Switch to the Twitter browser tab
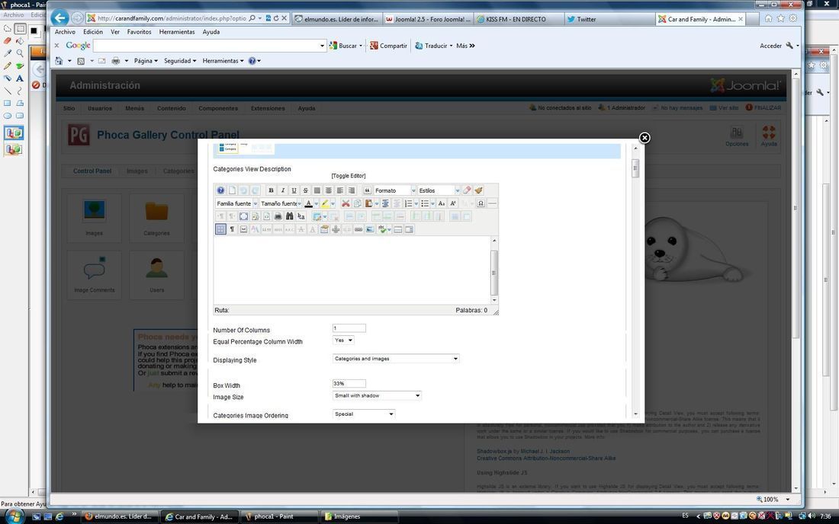839x524 pixels. pyautogui.click(x=609, y=19)
